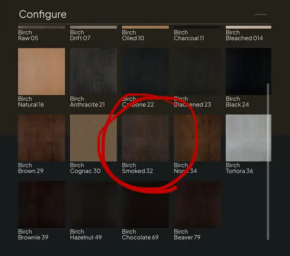
Task: Pick the Birch Cognac 30 swatch
Action: click(93, 138)
